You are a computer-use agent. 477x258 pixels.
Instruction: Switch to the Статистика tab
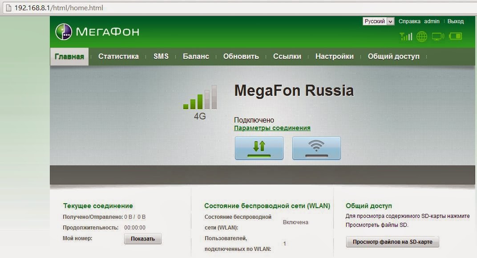coord(118,56)
